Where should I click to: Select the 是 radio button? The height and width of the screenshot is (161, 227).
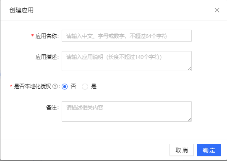point(85,87)
